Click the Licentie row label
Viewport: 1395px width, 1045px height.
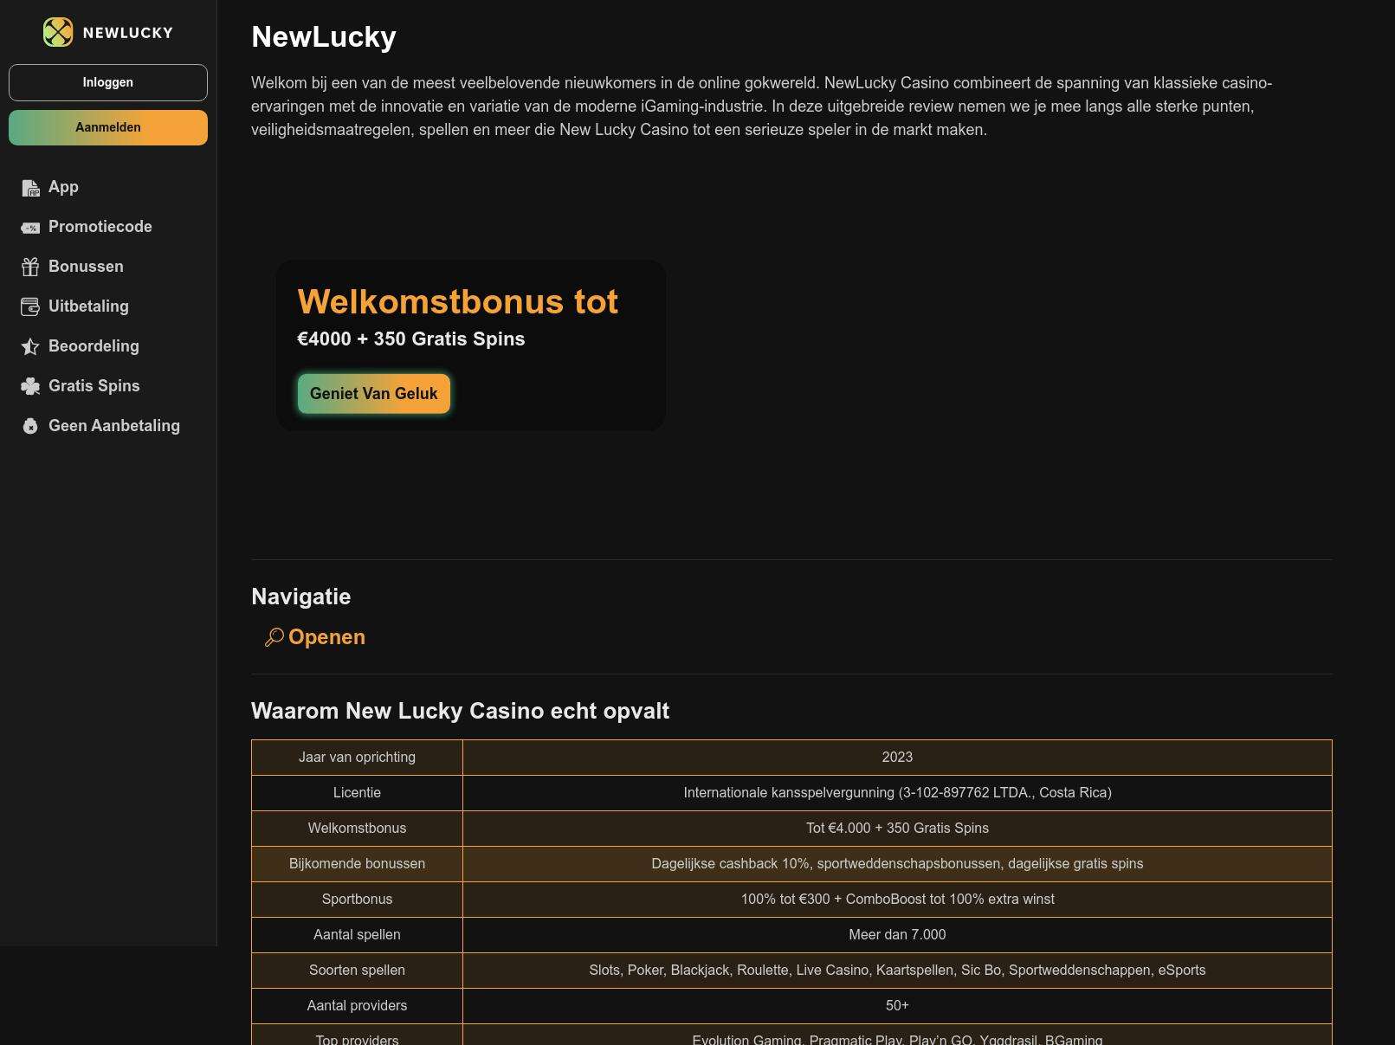358,793
